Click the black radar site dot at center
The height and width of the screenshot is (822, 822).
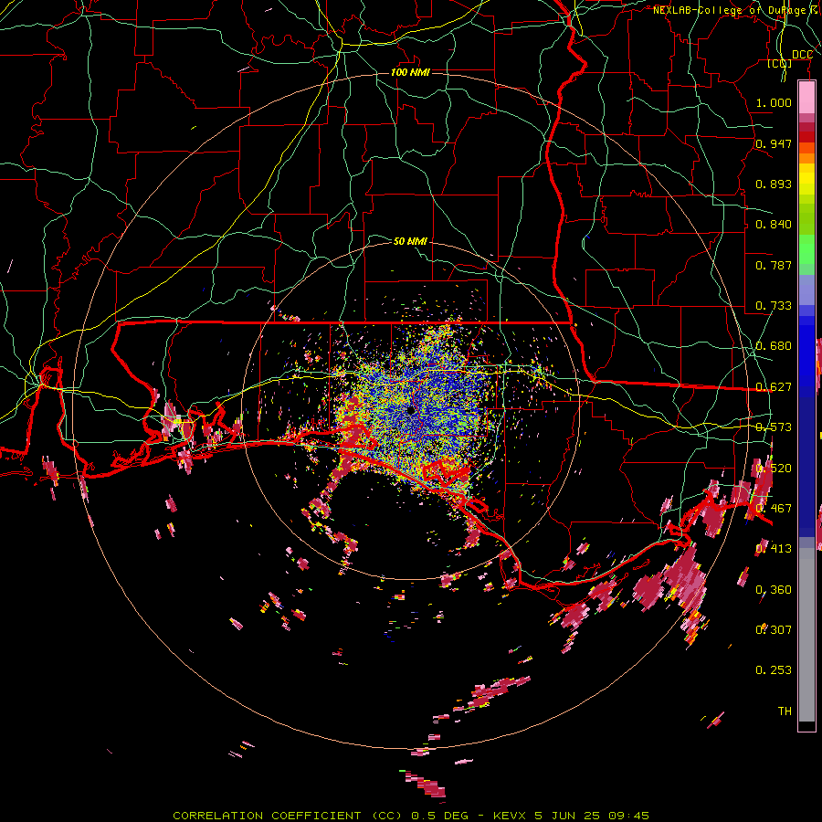point(411,410)
